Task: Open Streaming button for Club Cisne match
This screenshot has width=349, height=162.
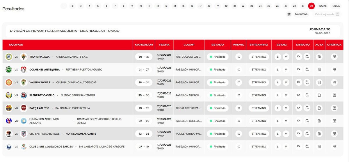Action: 259,147
